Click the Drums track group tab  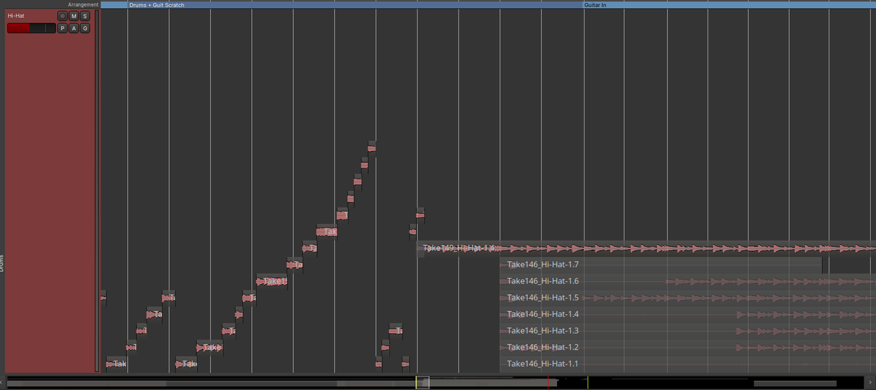2,263
